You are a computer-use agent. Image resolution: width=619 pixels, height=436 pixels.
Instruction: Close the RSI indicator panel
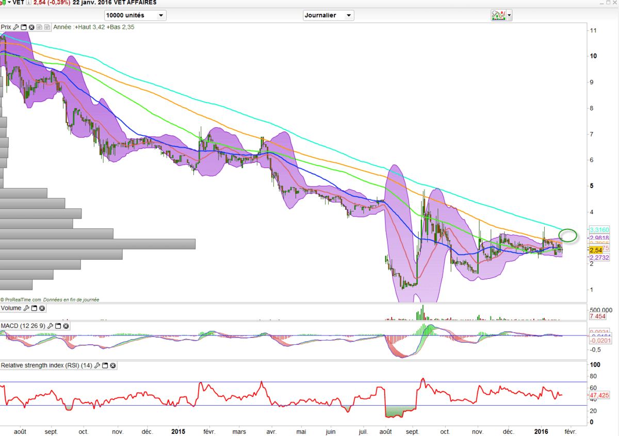(x=112, y=365)
